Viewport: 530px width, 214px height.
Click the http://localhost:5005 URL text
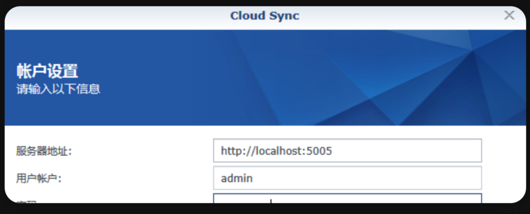(276, 151)
